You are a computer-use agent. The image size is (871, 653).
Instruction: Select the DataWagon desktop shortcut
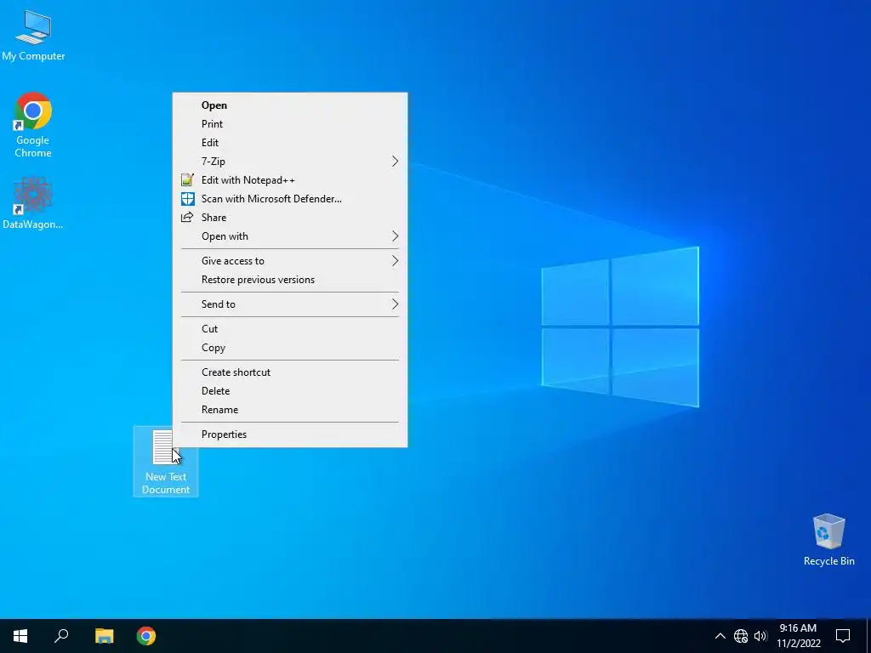coord(33,202)
